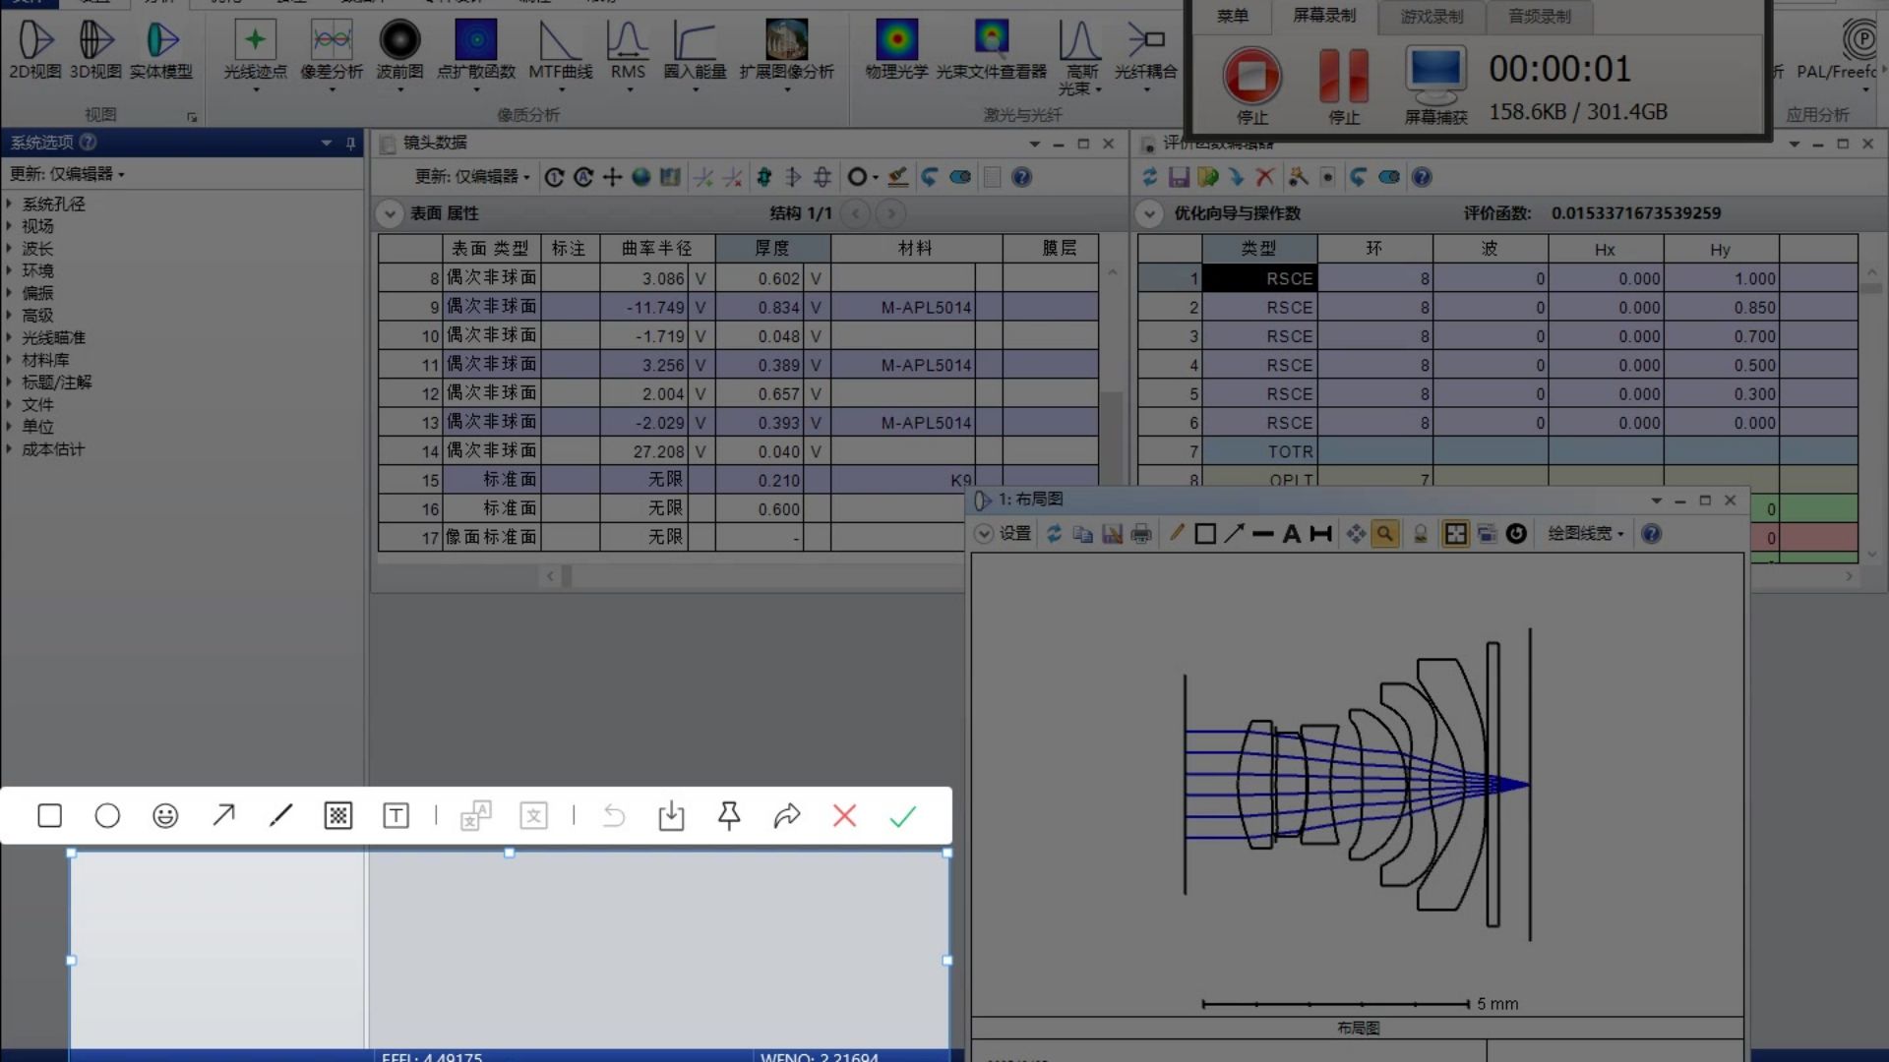1889x1062 pixels.
Task: Pin the screenshot using the pin icon
Action: (x=729, y=816)
